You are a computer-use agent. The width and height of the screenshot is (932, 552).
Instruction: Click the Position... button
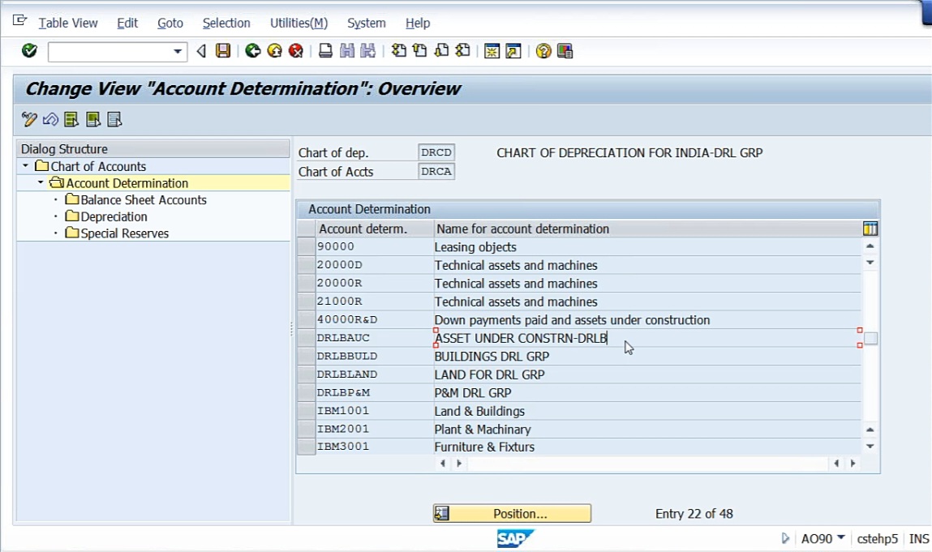click(x=513, y=513)
